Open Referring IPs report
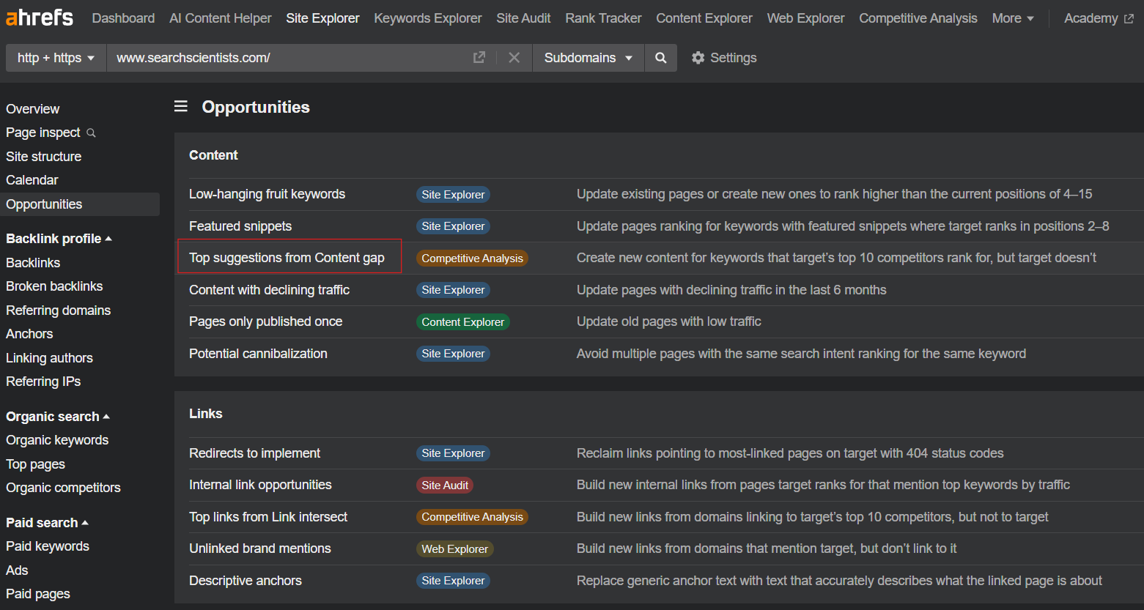Image resolution: width=1144 pixels, height=610 pixels. (43, 382)
